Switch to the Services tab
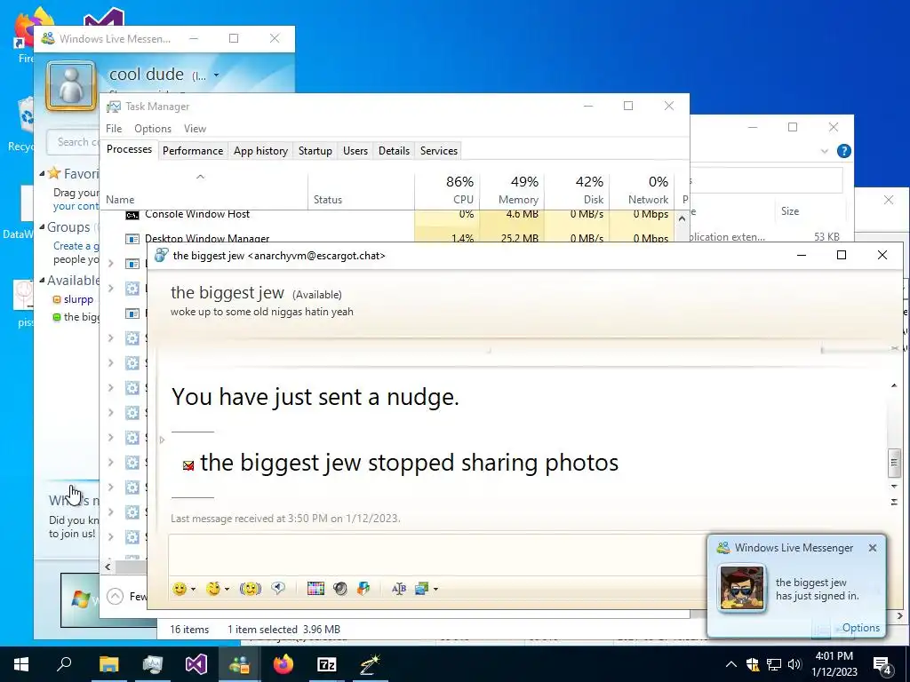 439,151
